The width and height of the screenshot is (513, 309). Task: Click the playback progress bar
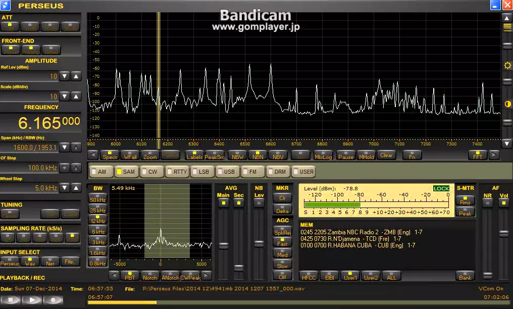tap(298, 302)
